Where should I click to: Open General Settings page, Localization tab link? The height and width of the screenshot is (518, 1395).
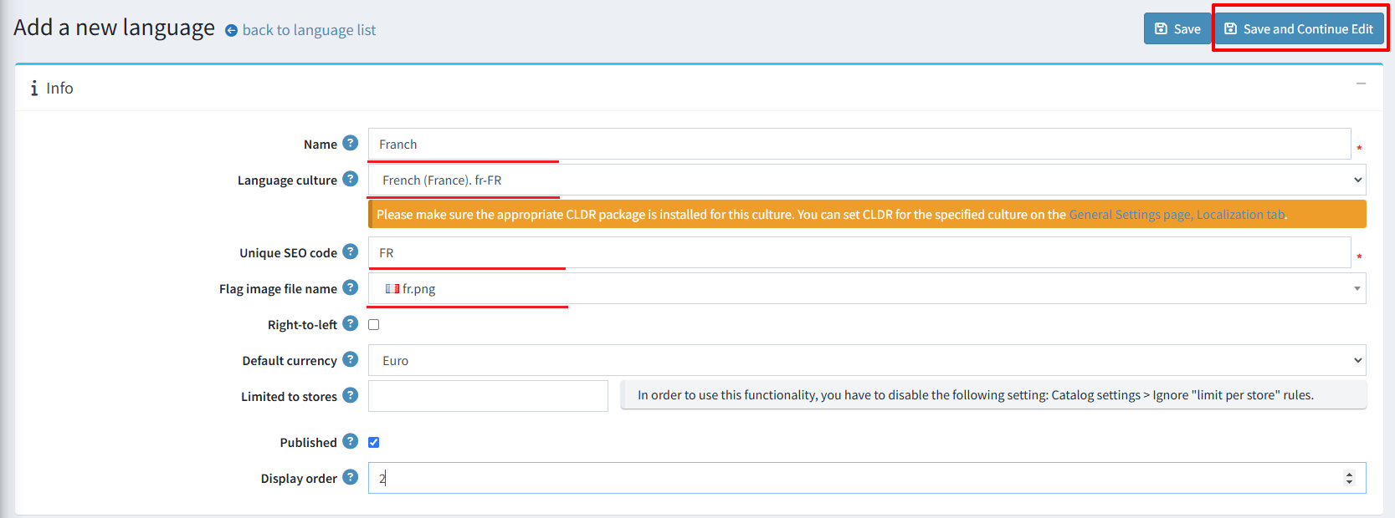tap(1177, 215)
